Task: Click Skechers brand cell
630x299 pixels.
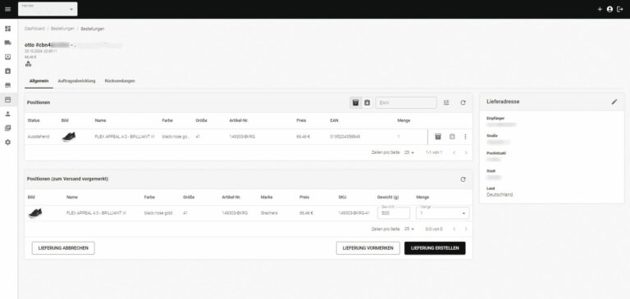Action: (269, 213)
